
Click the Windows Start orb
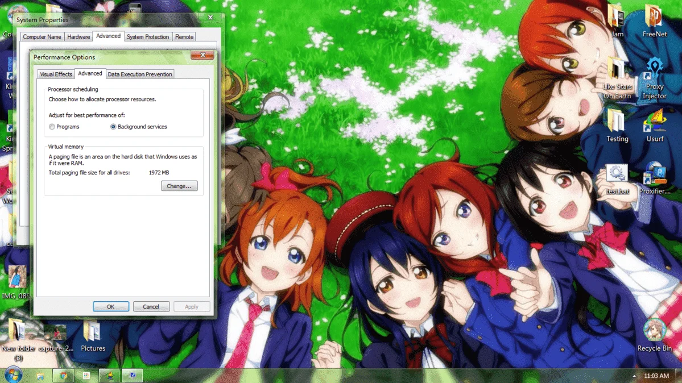click(13, 374)
